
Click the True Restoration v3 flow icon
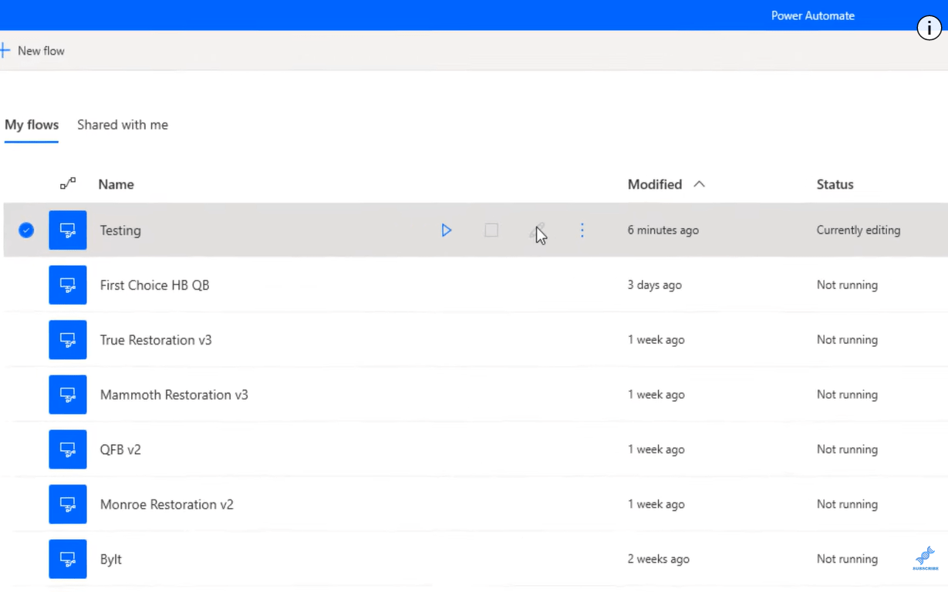pyautogui.click(x=68, y=340)
